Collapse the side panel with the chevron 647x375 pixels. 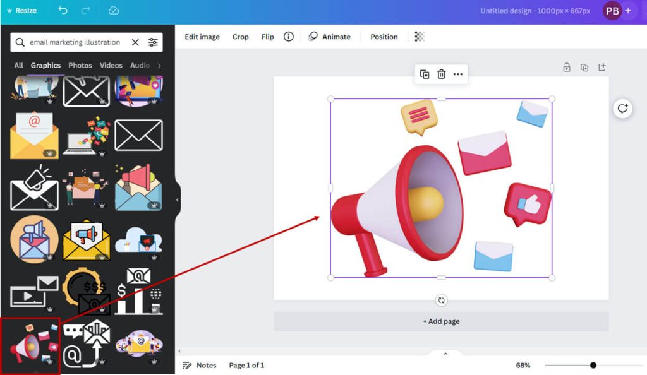(178, 200)
